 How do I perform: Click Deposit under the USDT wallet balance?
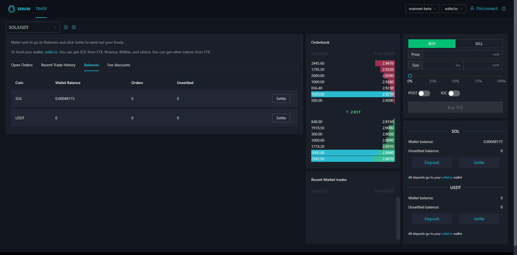point(432,219)
